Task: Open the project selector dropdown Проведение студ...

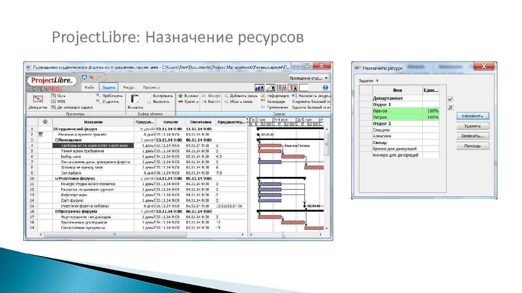Action: [308, 78]
